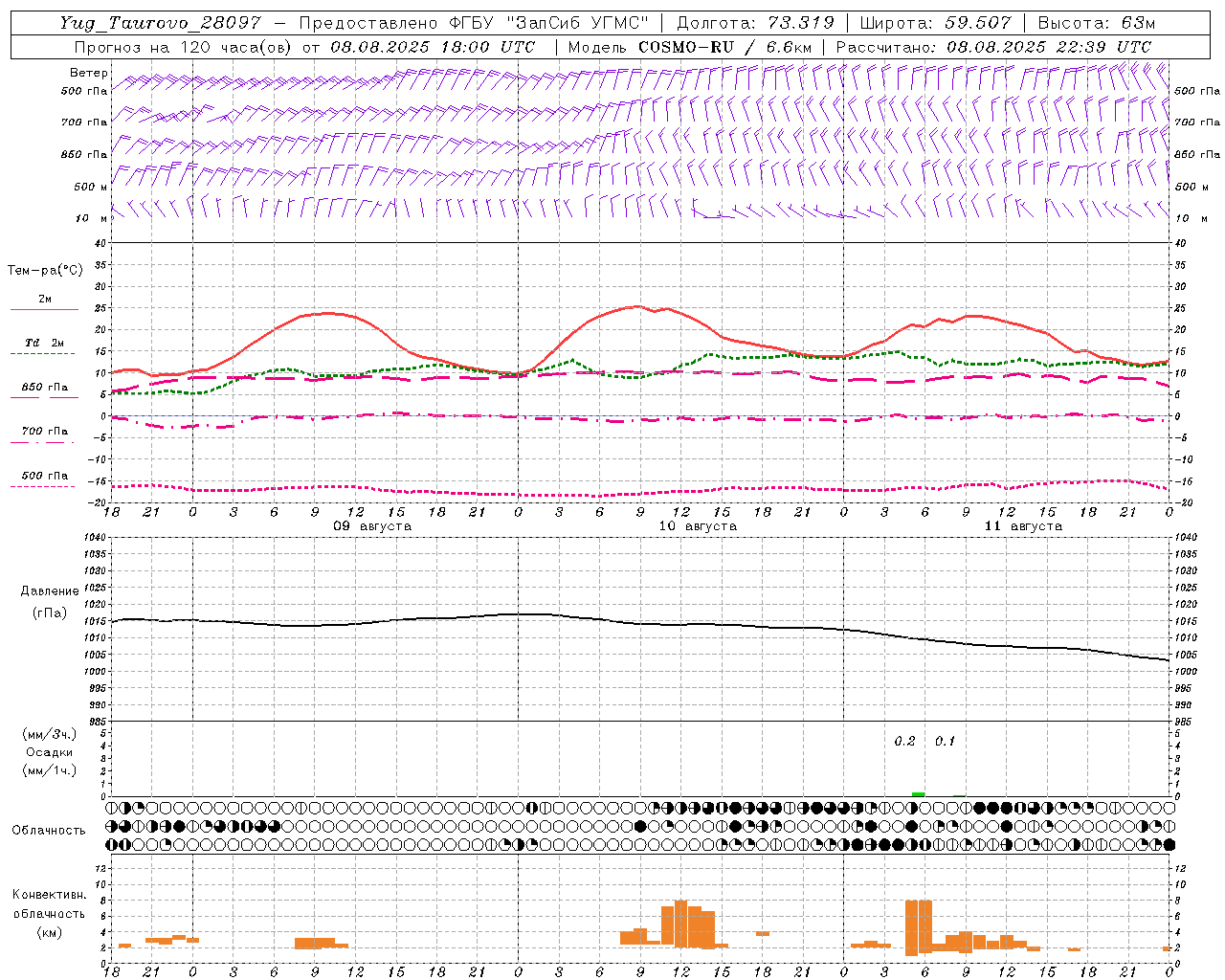Click the Рассчитано: 08.08.2025 22:39 UTC timestamp
This screenshot has height=980, width=1225.
[993, 46]
